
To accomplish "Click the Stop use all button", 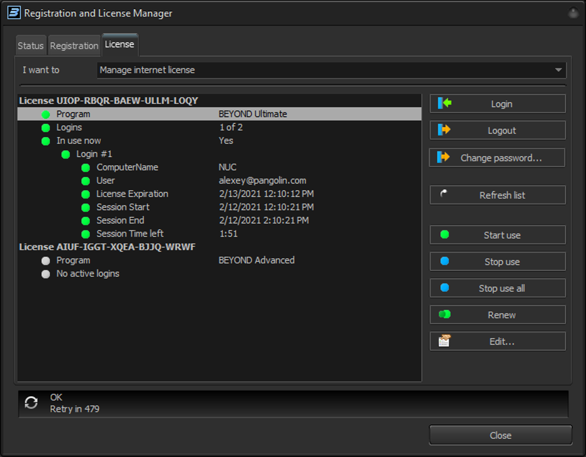I will pyautogui.click(x=498, y=288).
